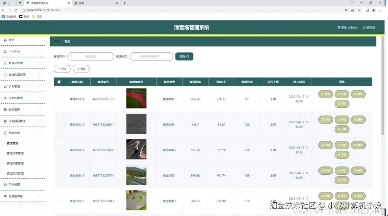Viewport: 388px width, 216px height.
Task: Open the browser side panel icon
Action: (367, 10)
